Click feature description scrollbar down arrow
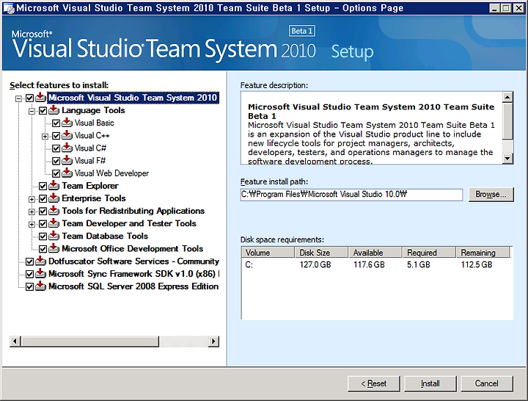 click(x=507, y=158)
